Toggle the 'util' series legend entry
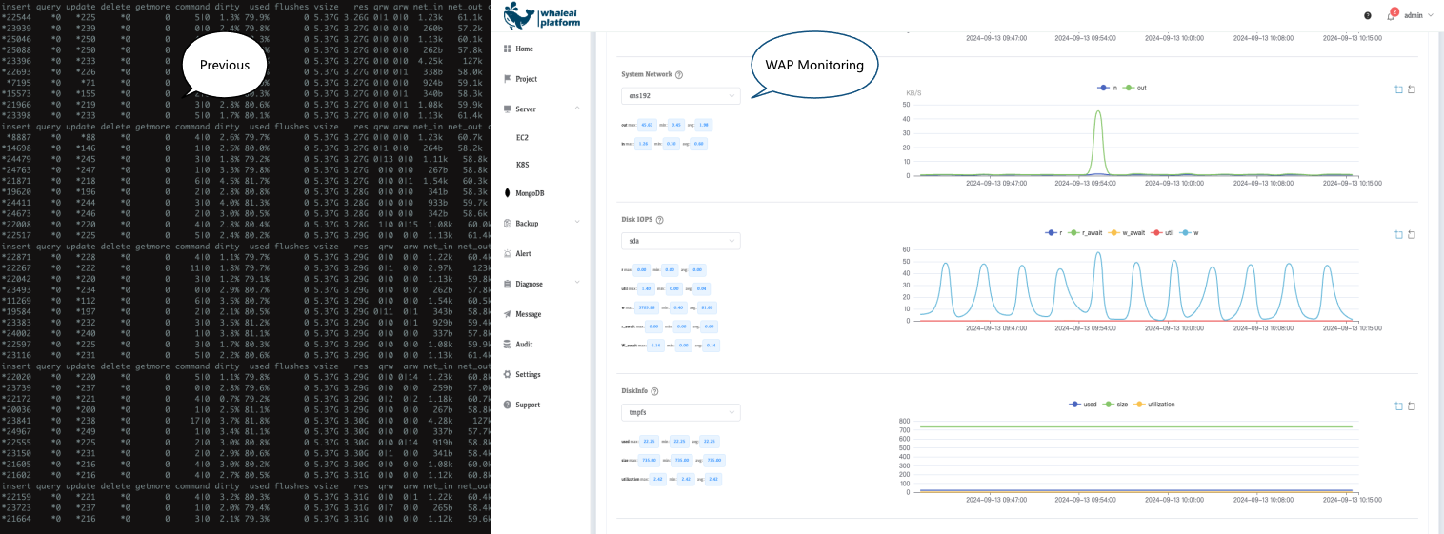This screenshot has width=1444, height=534. (x=1164, y=232)
